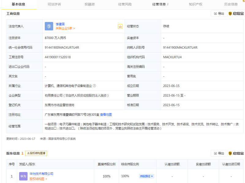Switch to the 司法涉诉 tab
The width and height of the screenshot is (245, 183).
click(55, 4)
